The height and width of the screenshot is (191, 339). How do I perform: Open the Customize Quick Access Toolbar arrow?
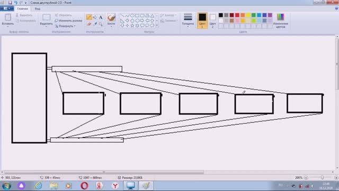[25, 3]
